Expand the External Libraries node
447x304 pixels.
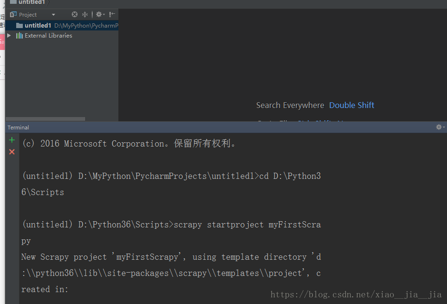click(9, 35)
